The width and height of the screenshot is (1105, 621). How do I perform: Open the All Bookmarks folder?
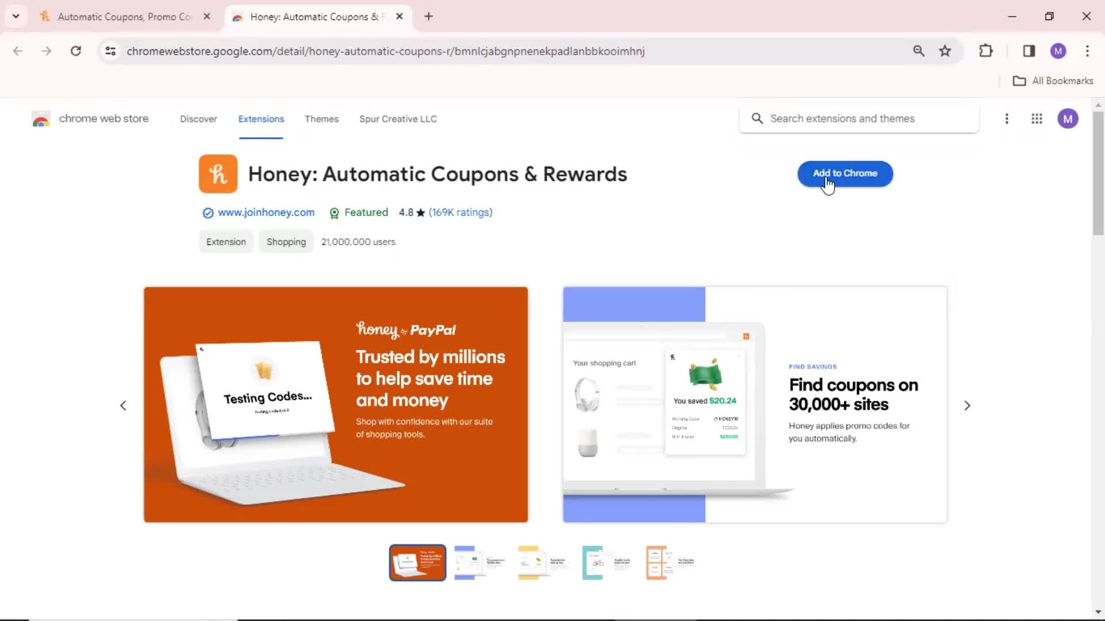click(x=1053, y=81)
